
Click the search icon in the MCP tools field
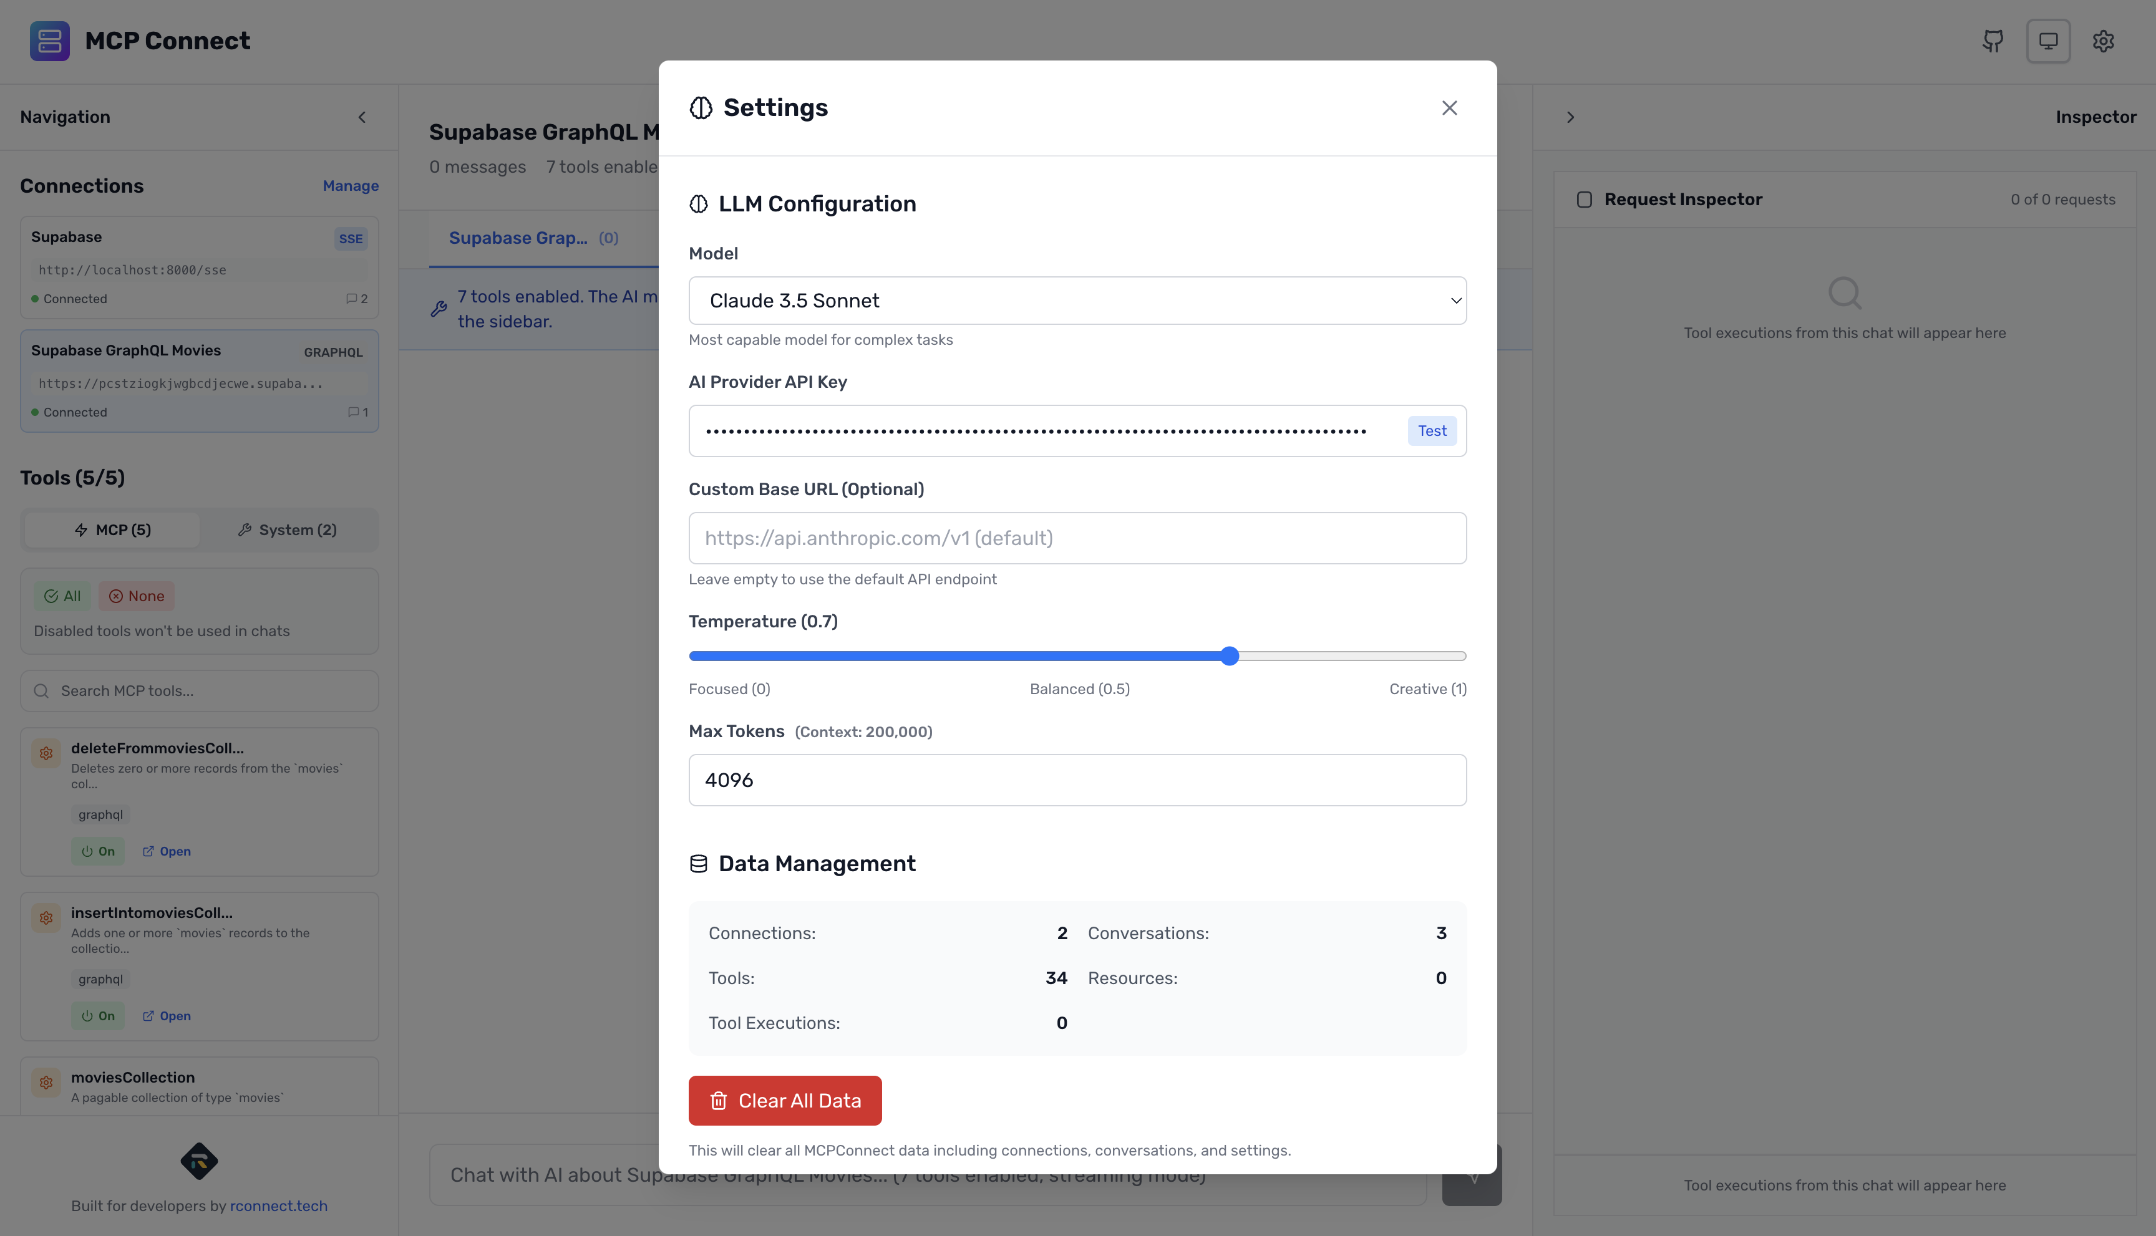[x=42, y=690]
